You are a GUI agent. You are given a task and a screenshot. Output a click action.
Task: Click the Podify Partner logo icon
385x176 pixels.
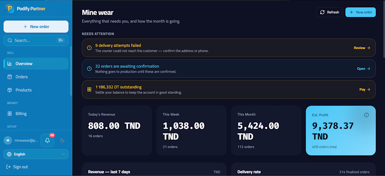pos(9,9)
